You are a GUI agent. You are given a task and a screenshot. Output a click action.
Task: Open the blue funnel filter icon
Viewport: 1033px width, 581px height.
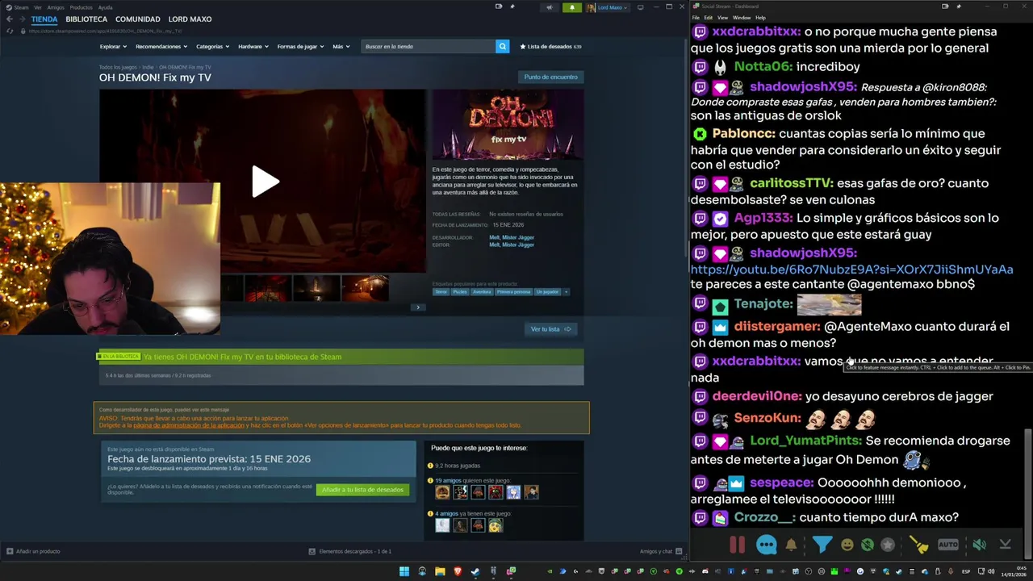click(x=822, y=545)
